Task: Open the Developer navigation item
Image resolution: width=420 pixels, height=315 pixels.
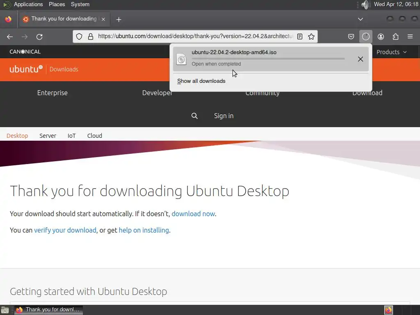Action: [x=157, y=93]
